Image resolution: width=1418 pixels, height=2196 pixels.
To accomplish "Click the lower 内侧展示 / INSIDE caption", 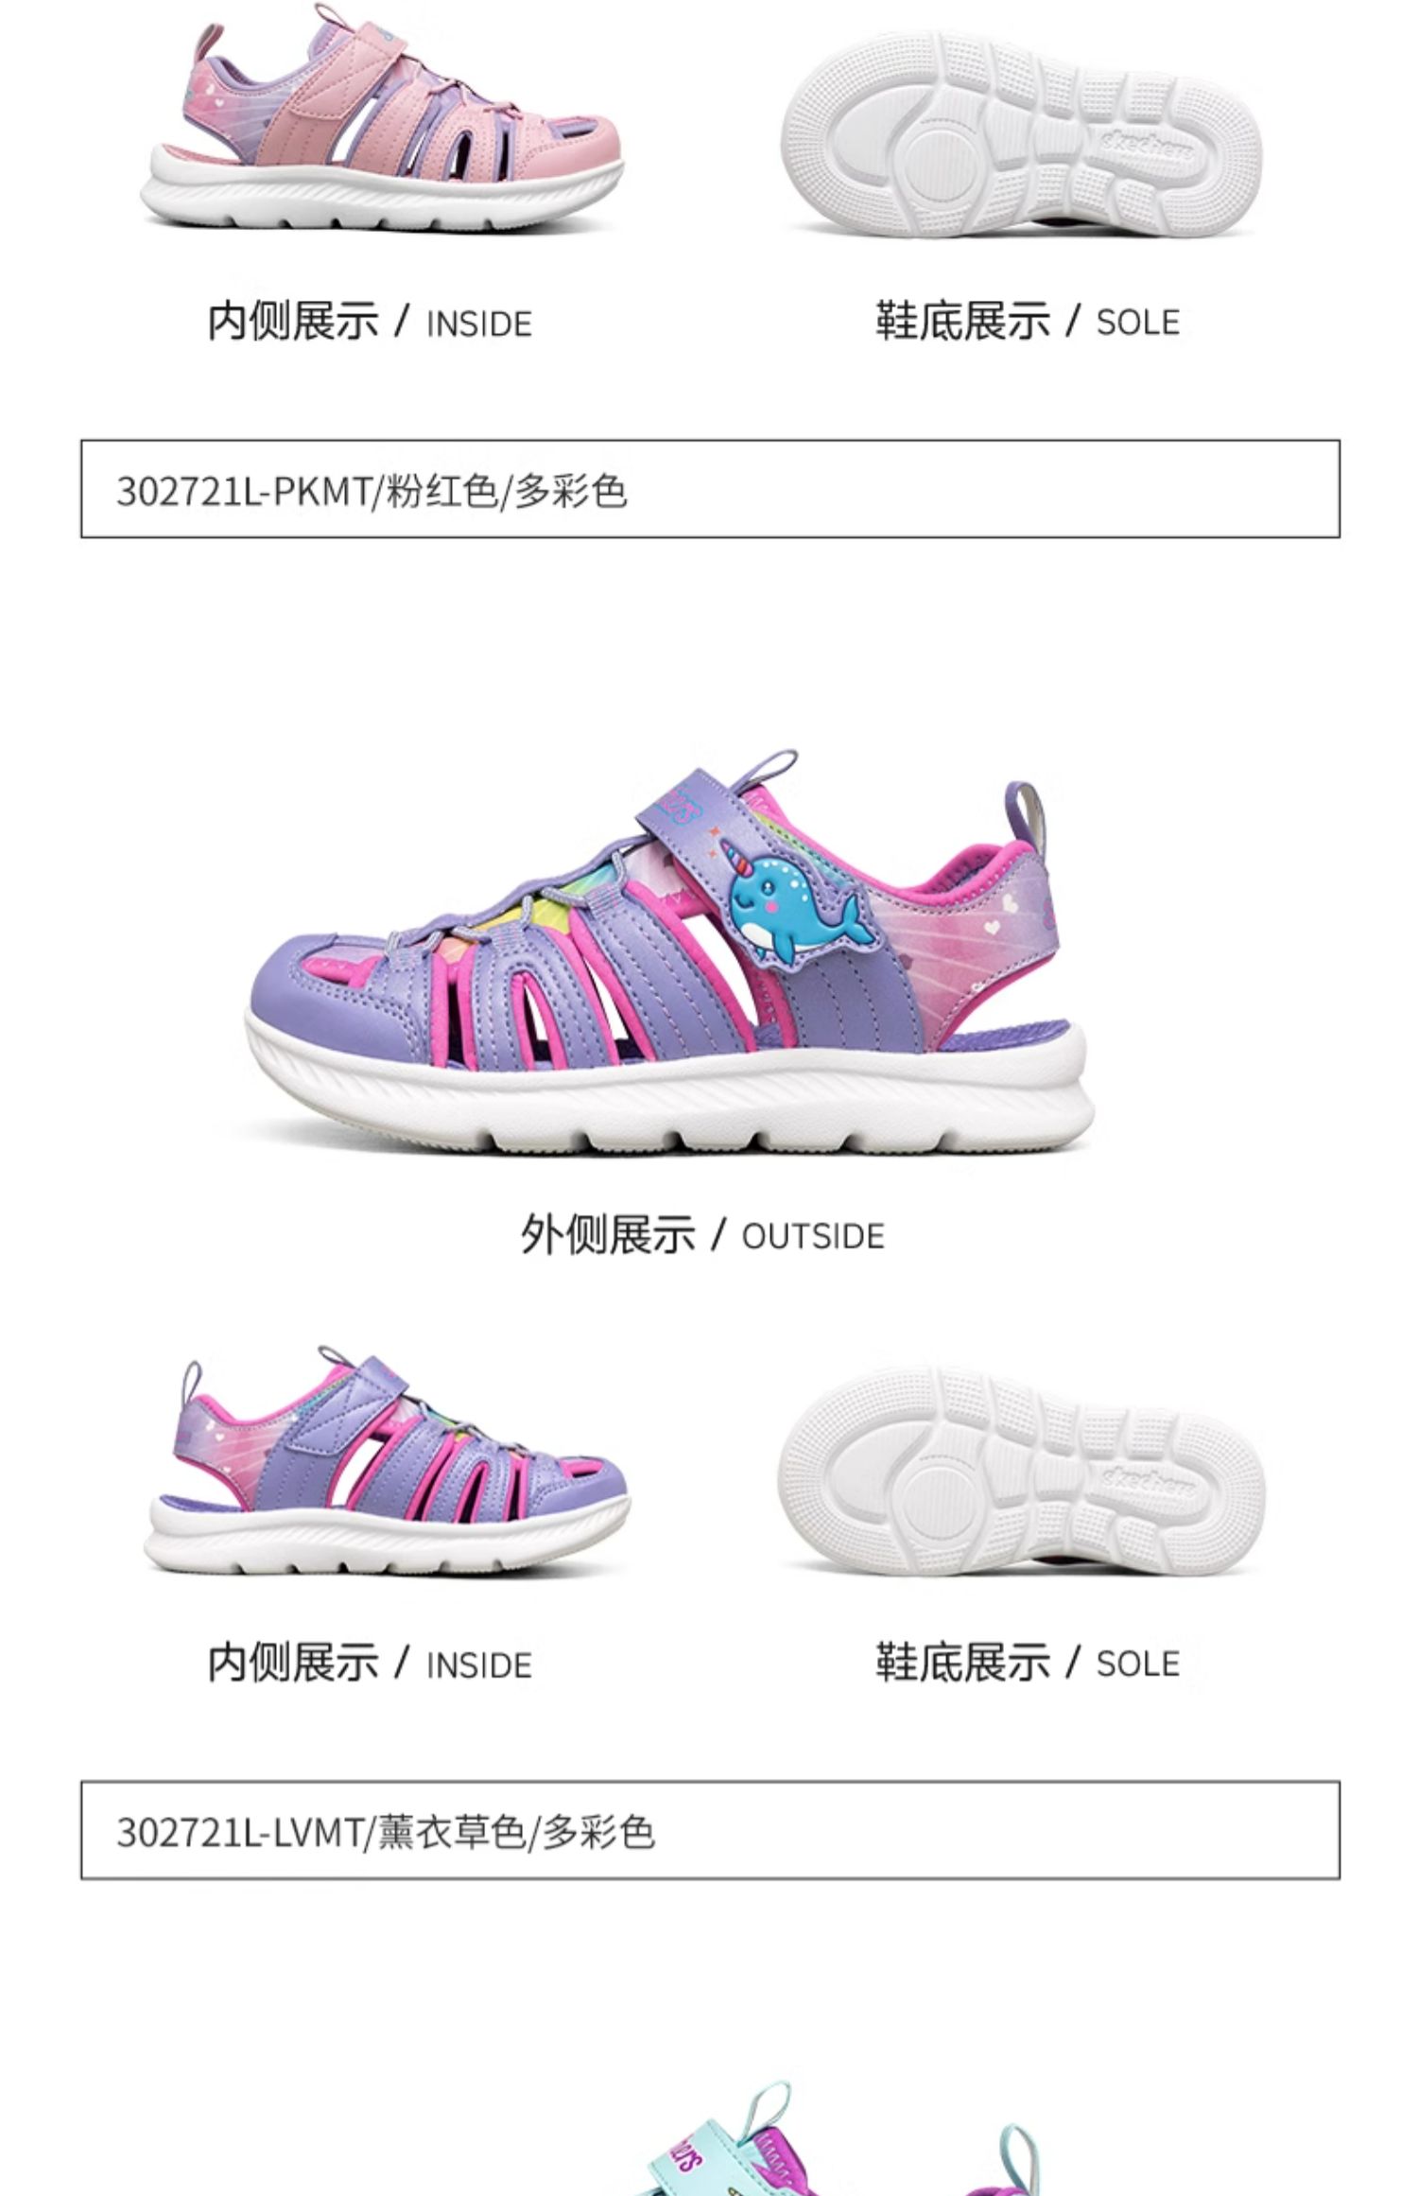I will click(x=370, y=1663).
